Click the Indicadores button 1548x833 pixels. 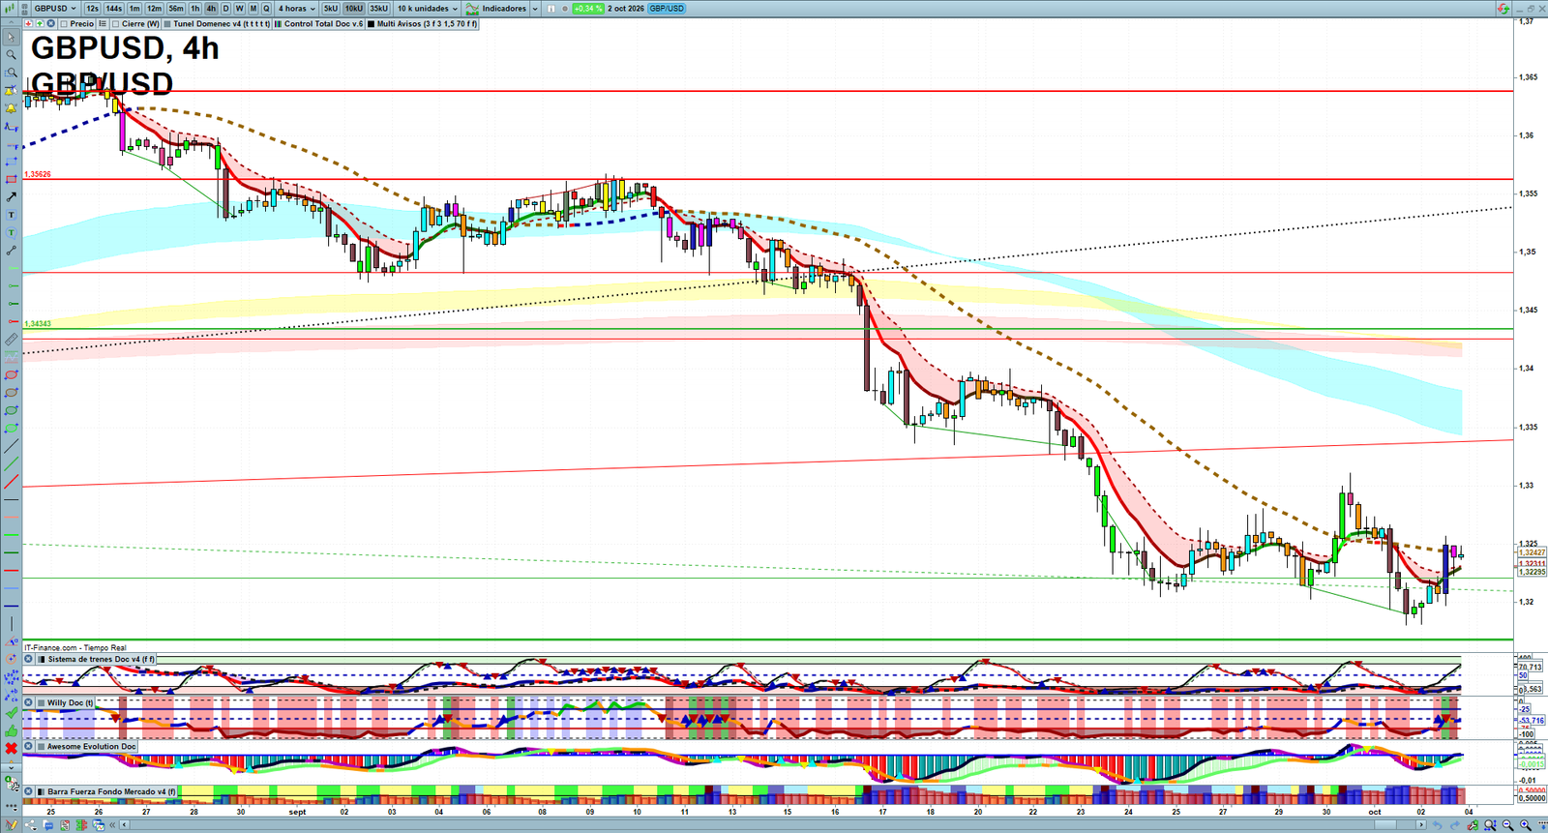point(497,9)
